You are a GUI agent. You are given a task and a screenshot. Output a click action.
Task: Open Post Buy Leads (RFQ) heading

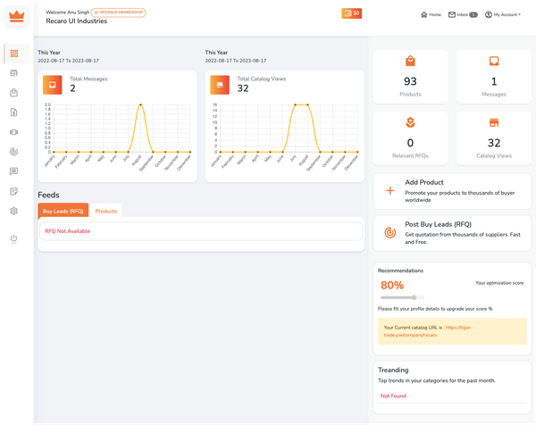(439, 224)
